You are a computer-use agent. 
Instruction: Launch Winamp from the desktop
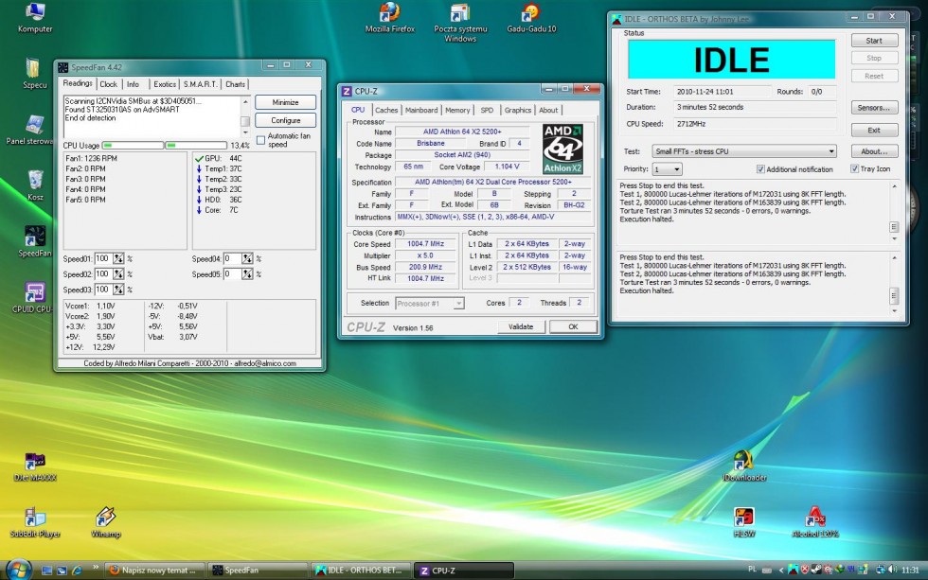point(106,518)
